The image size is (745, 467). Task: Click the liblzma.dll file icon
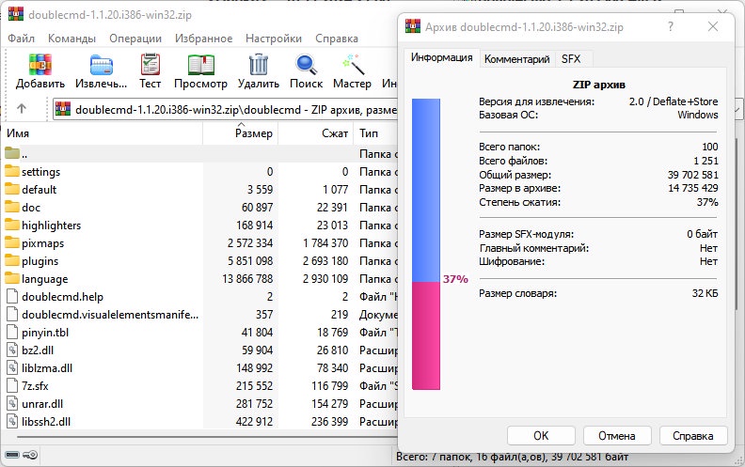pos(12,367)
